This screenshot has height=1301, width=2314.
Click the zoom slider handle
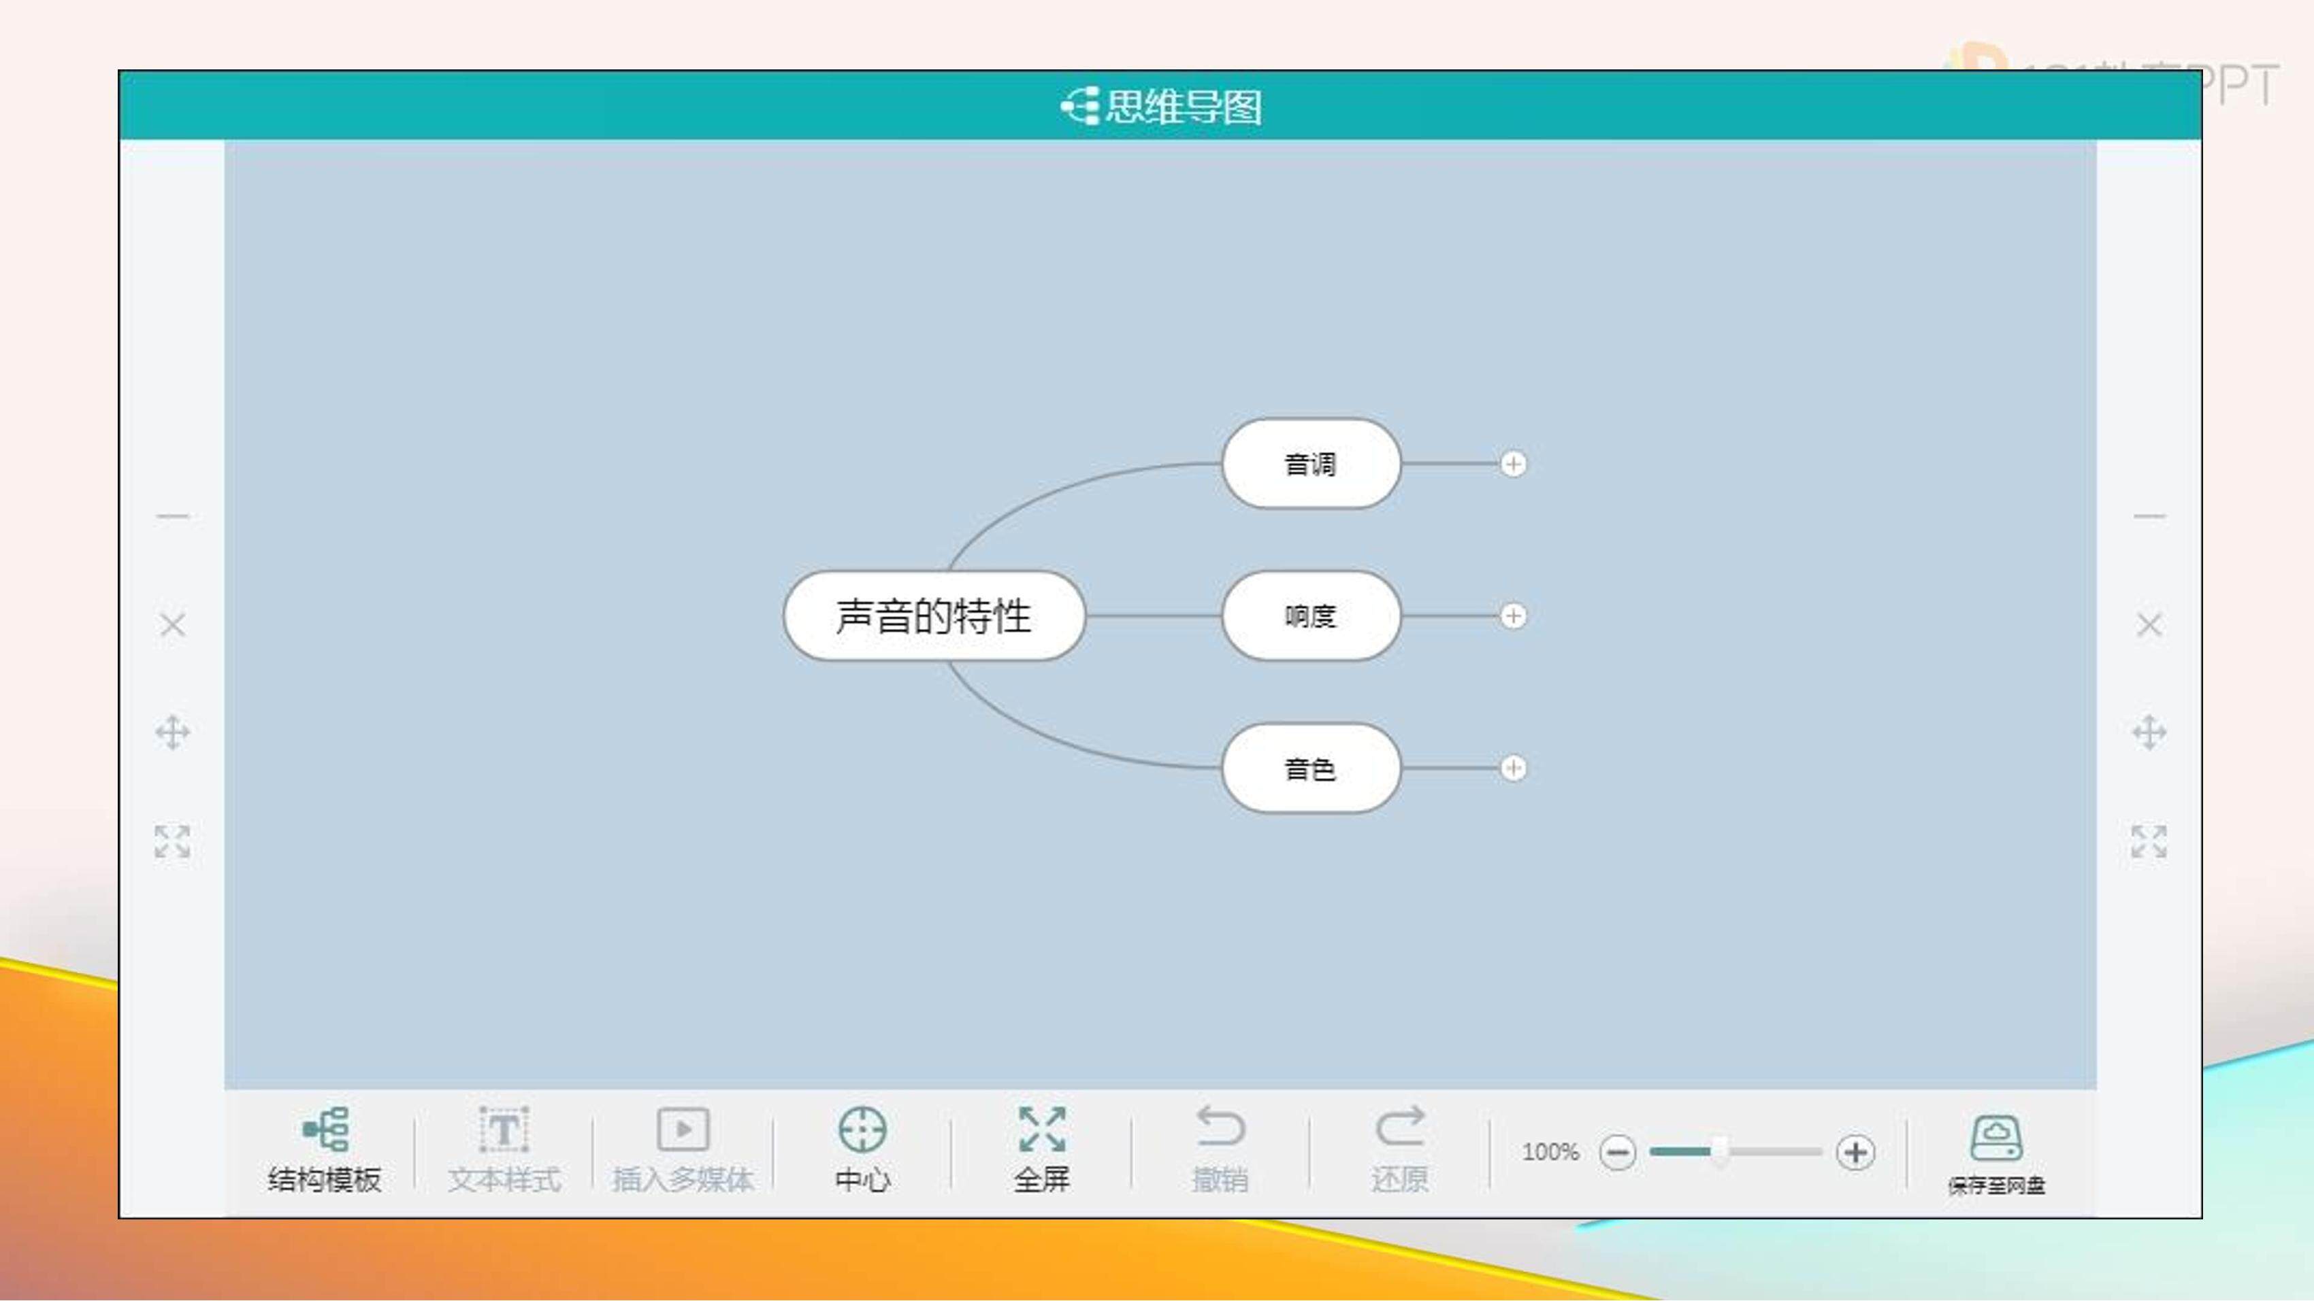click(1719, 1151)
